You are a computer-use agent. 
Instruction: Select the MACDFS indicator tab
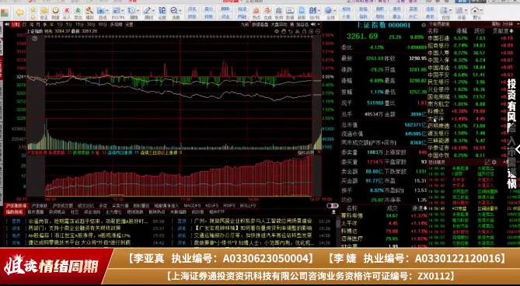[x=192, y=206]
